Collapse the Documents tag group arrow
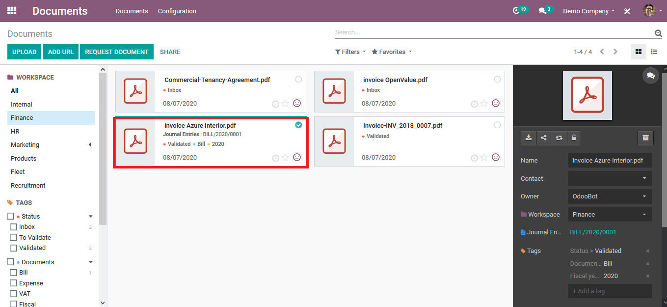The image size is (667, 307). tap(91, 262)
